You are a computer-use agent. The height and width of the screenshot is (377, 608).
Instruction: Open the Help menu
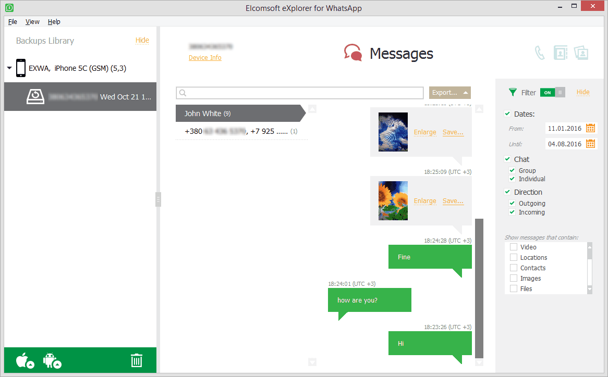(54, 22)
